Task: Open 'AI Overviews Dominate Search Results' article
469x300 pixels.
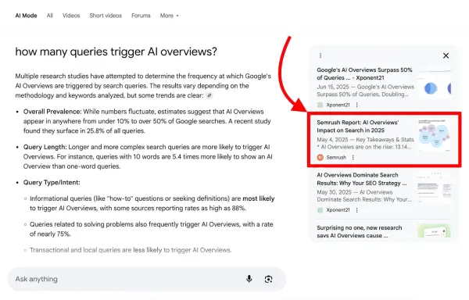Action: [362, 179]
